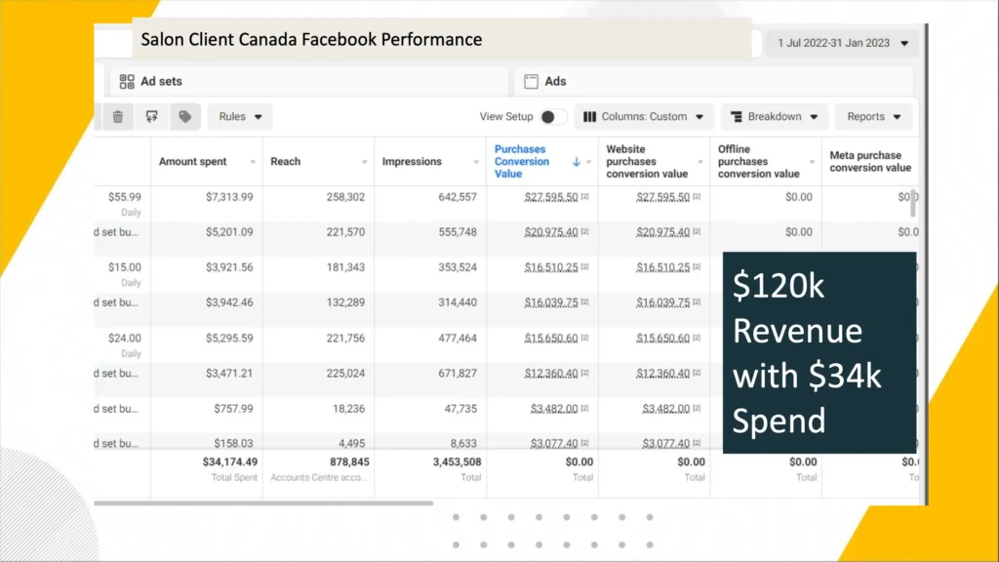Viewport: 999px width, 562px height.
Task: Click the sort arrow on Purchases Conversion Value
Action: click(577, 162)
